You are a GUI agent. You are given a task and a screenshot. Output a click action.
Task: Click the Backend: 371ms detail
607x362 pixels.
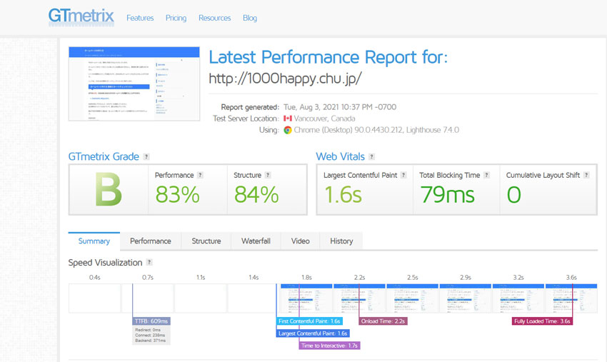151,341
